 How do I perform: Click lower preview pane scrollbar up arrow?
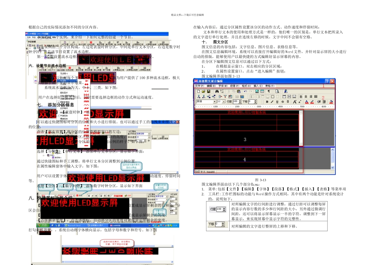332,149
